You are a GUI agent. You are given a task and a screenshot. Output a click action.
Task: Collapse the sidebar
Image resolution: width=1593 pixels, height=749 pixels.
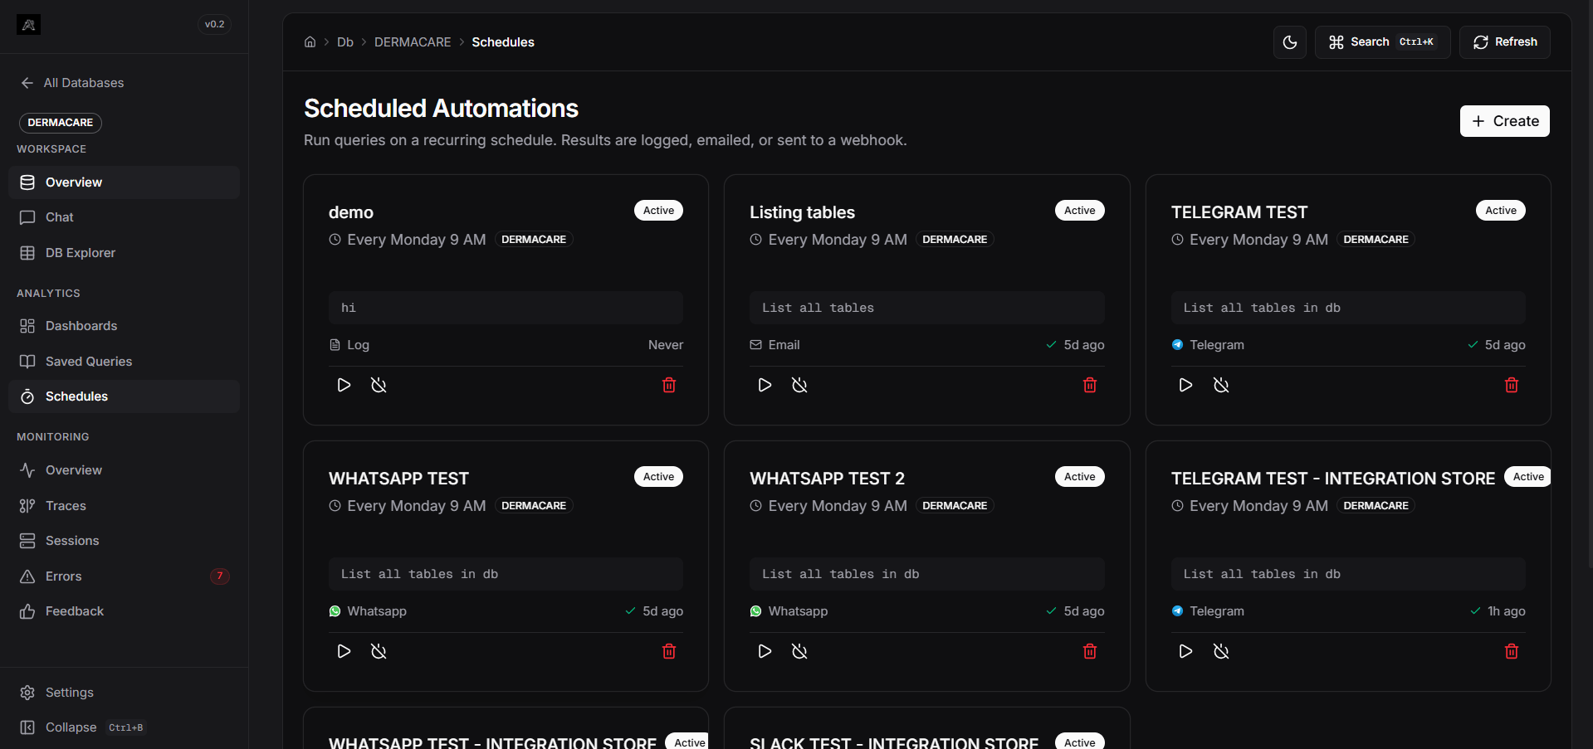124,727
